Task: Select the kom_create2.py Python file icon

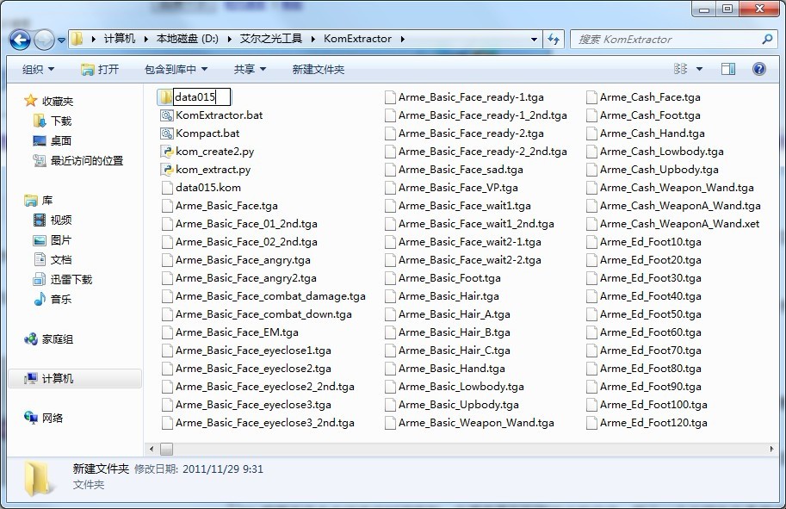Action: [167, 152]
